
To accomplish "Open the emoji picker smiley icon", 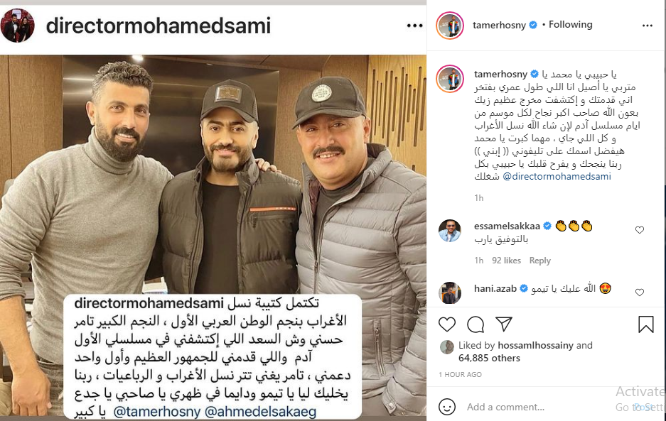I will pyautogui.click(x=447, y=407).
